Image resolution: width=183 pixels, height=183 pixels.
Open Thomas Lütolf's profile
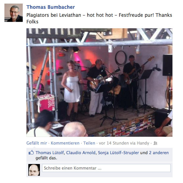50,153
